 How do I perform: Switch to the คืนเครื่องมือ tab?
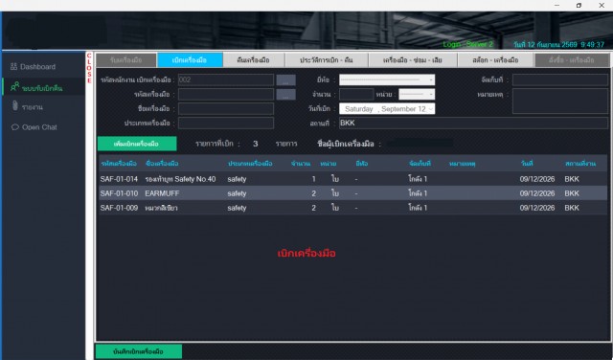tap(253, 60)
